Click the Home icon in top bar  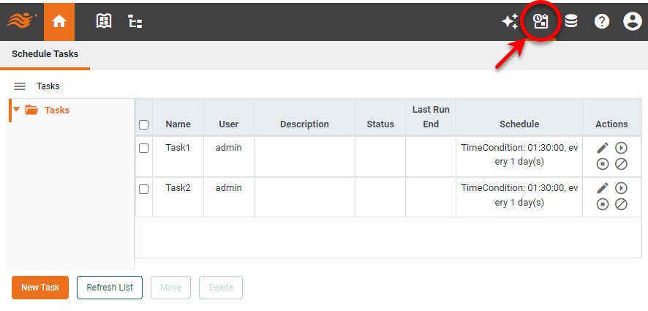[59, 22]
